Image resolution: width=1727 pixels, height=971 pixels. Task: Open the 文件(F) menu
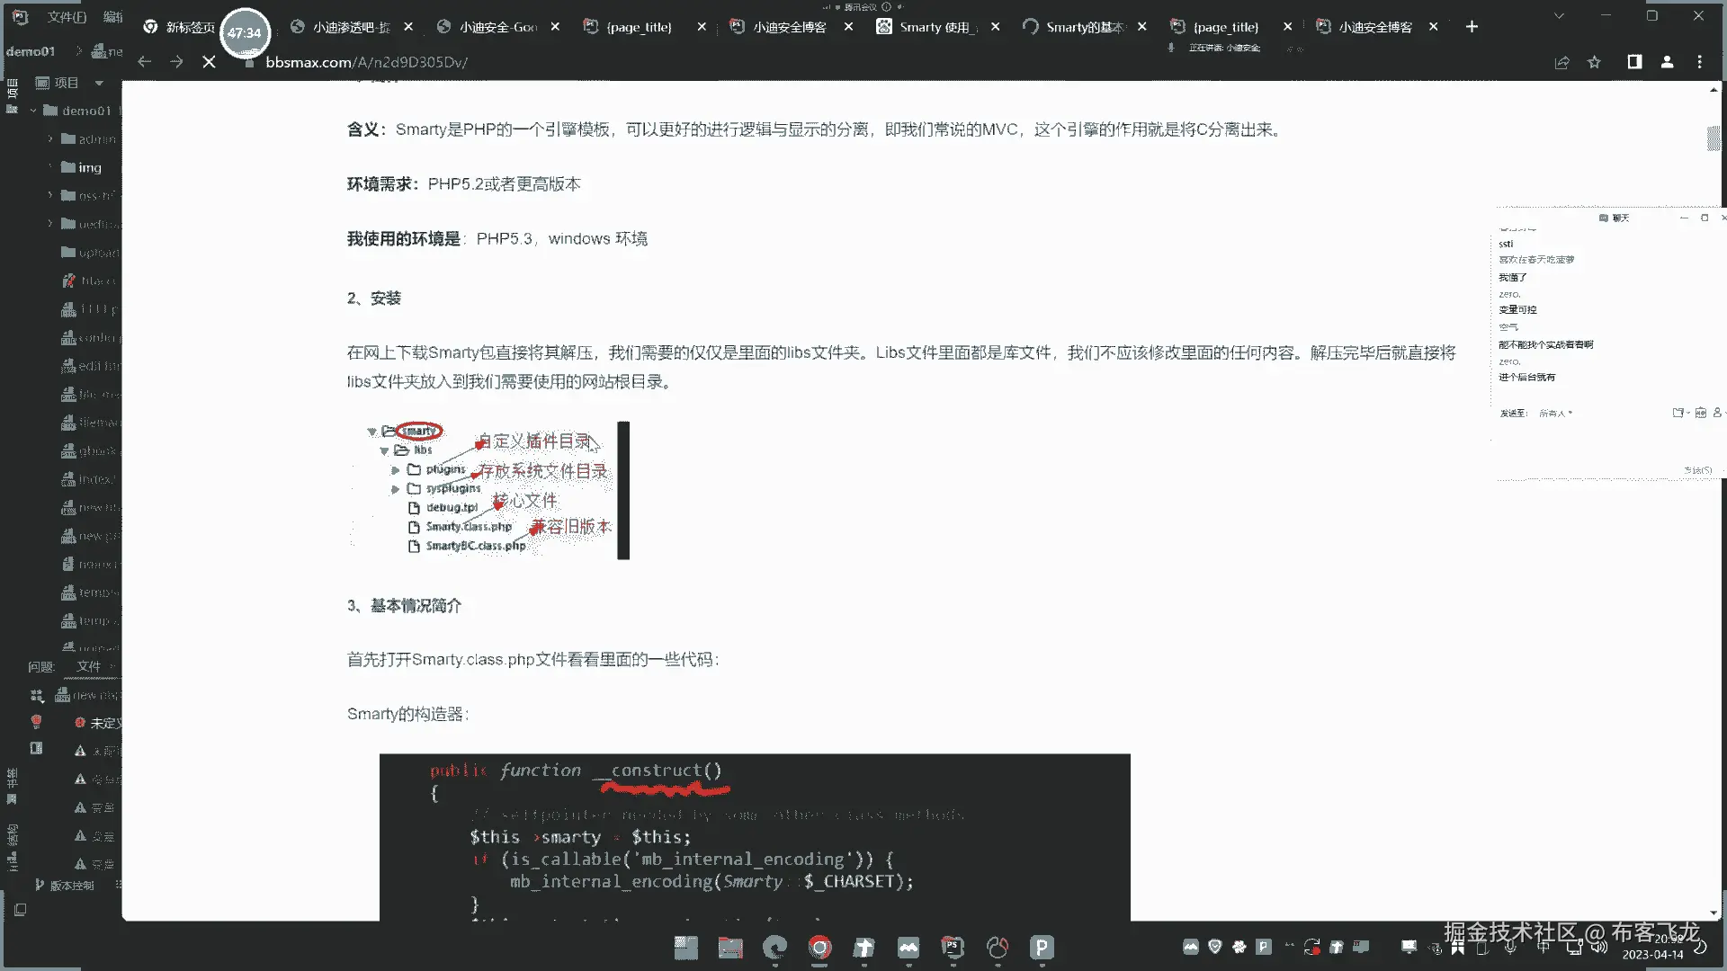click(67, 17)
